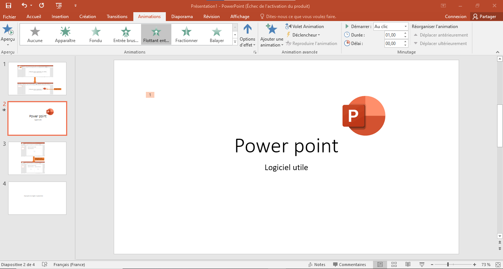Click the Durée value field
The height and width of the screenshot is (269, 503).
(394, 35)
